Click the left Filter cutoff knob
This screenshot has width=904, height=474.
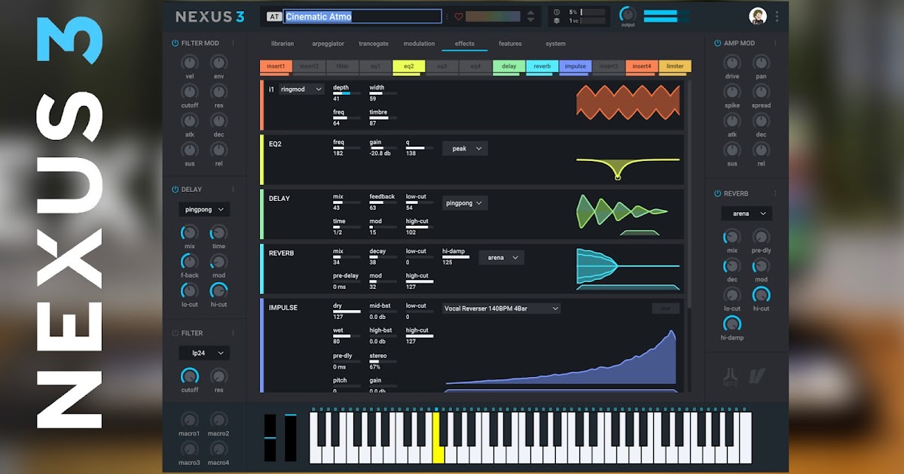point(190,375)
